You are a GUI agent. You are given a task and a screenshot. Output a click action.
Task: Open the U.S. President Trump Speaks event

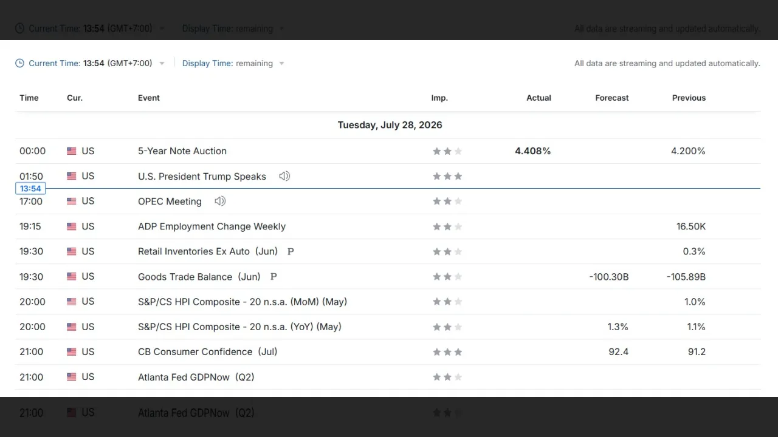[202, 177]
